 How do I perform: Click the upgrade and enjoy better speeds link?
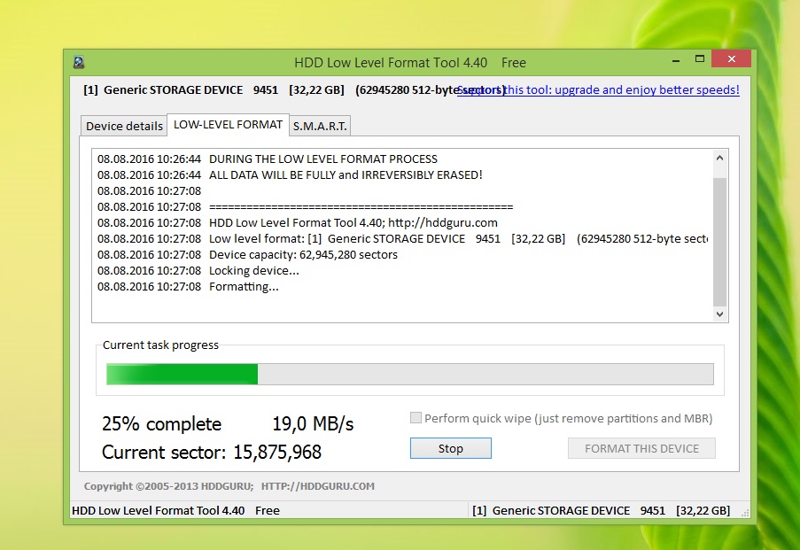point(598,89)
